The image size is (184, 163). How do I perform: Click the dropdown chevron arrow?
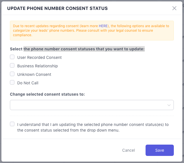[169, 105]
